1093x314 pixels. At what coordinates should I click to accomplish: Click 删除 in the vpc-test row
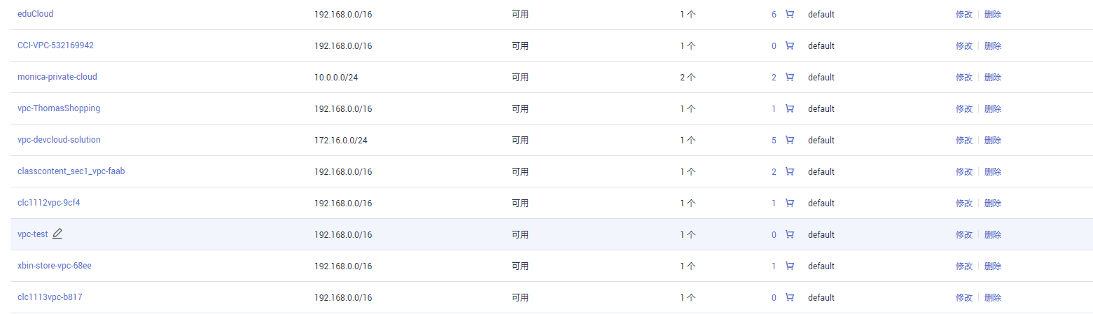993,234
